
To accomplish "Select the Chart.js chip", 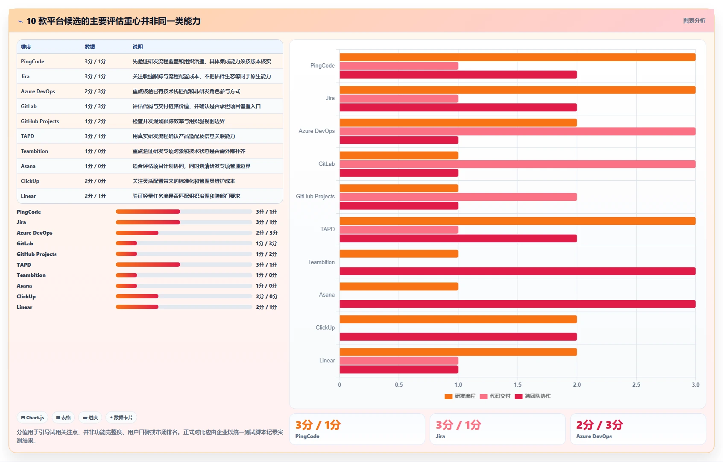I will click(x=32, y=418).
